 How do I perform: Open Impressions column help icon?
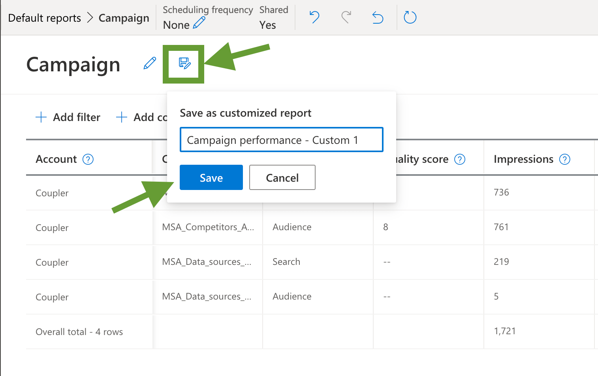(x=565, y=159)
